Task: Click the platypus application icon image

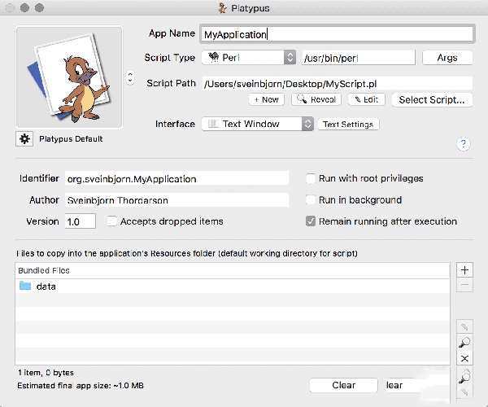Action: [x=69, y=77]
